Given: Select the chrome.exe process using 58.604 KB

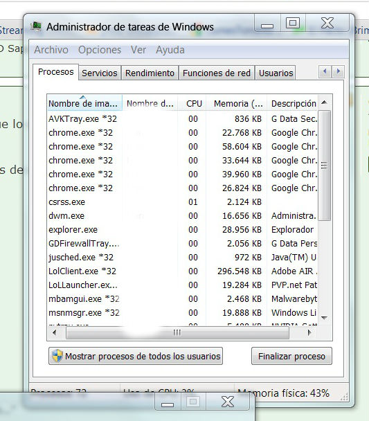Looking at the screenshot, I should (182, 147).
